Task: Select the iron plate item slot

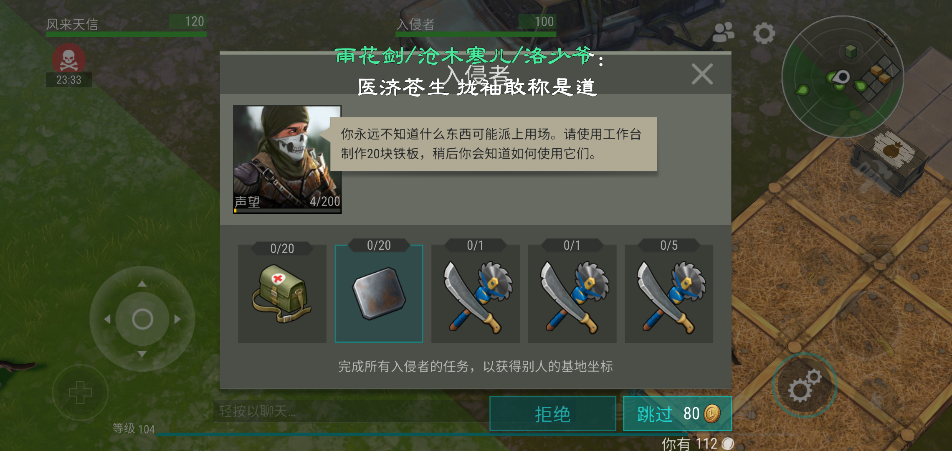Action: (x=379, y=293)
